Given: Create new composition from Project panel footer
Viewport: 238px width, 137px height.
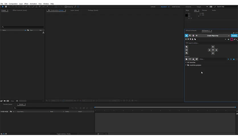Looking at the screenshot, I should 8,101.
